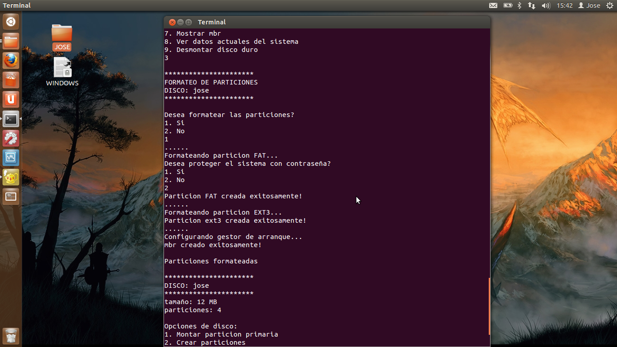Open the session gear menu

coord(610,5)
